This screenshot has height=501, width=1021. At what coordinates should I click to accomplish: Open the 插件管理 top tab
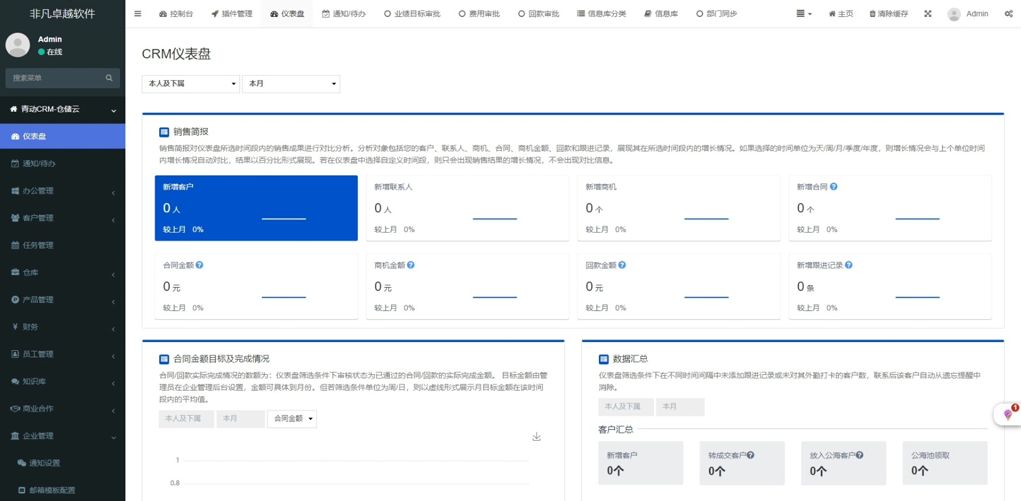[x=232, y=13]
